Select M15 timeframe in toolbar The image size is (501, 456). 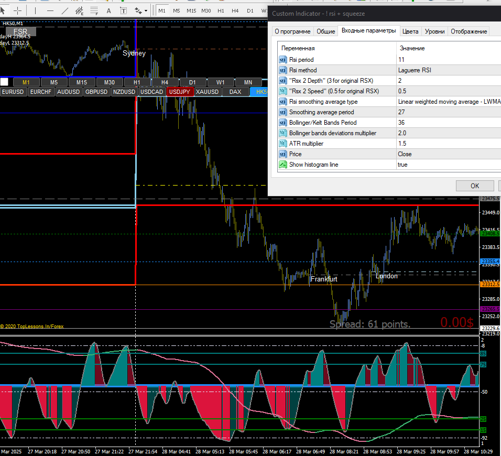[x=191, y=10]
